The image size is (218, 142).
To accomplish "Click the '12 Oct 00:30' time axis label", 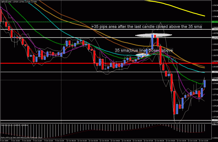I will coord(70,141).
